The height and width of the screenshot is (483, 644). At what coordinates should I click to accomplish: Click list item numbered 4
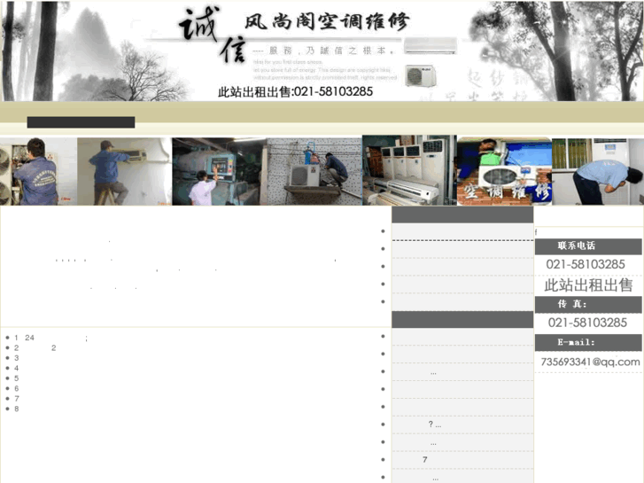pos(17,369)
